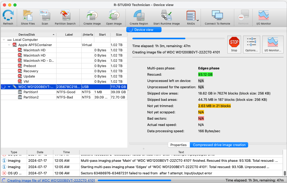Launch Partition Search tool
This screenshot has width=287, height=183.
click(65, 18)
